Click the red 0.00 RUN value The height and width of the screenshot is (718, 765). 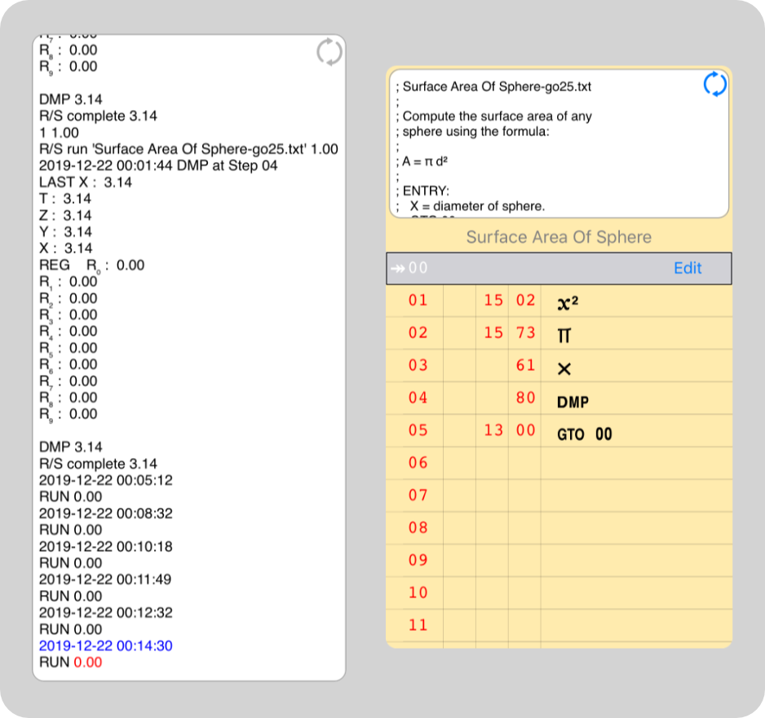[x=88, y=662]
